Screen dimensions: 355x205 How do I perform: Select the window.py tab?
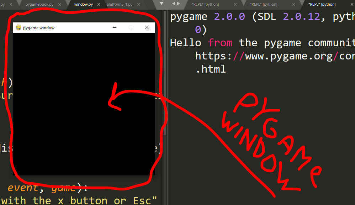coord(83,4)
